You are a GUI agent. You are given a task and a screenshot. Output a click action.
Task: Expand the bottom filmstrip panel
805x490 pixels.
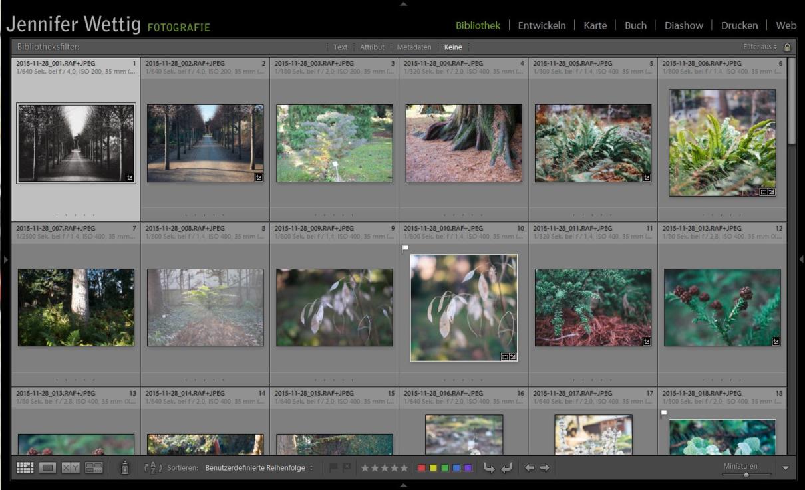(x=403, y=485)
